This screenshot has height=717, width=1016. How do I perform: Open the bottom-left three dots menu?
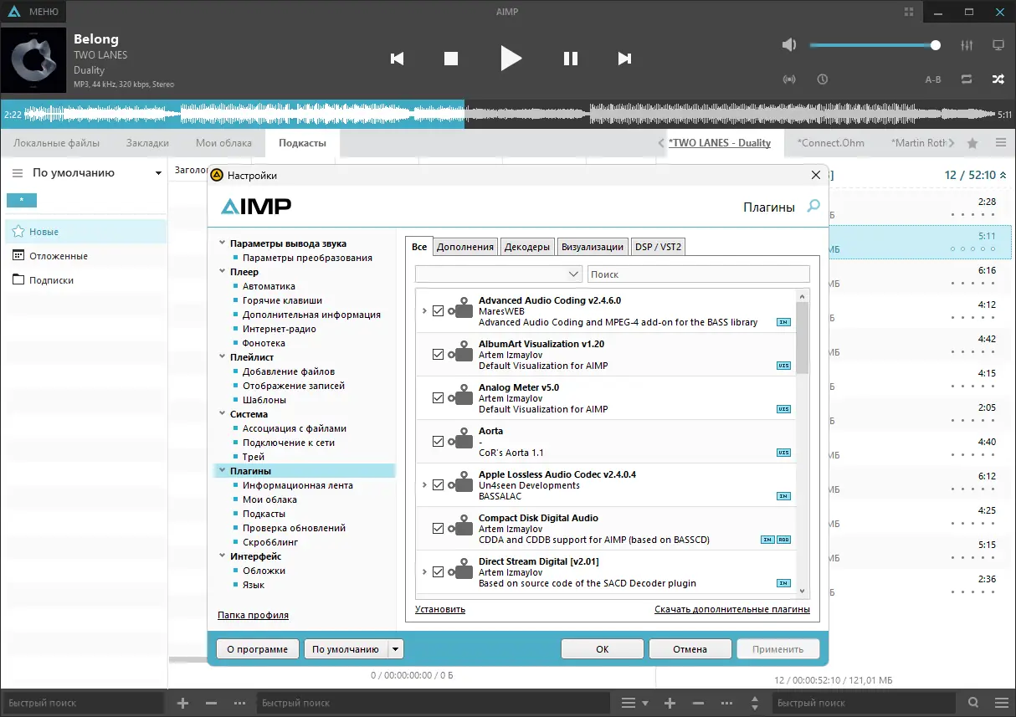pos(240,704)
